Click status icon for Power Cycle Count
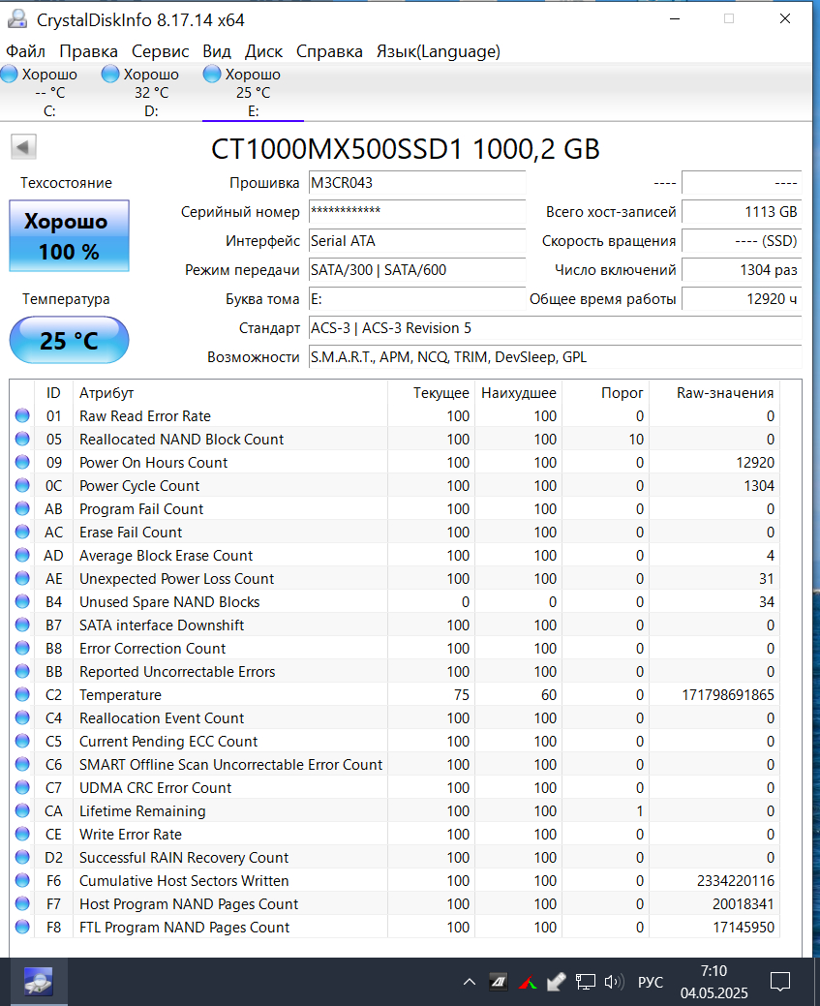Screen dimensions: 820x1006 click(x=22, y=485)
